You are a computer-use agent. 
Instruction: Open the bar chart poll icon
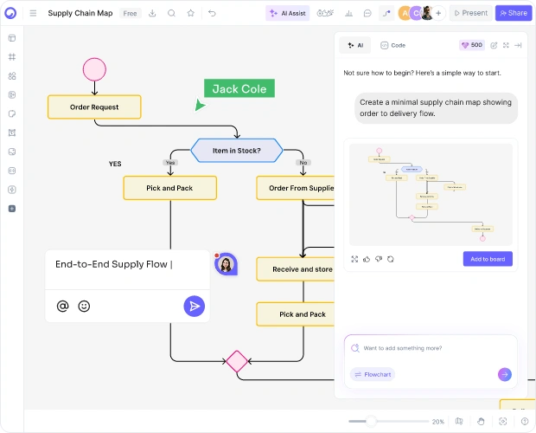[x=348, y=13]
